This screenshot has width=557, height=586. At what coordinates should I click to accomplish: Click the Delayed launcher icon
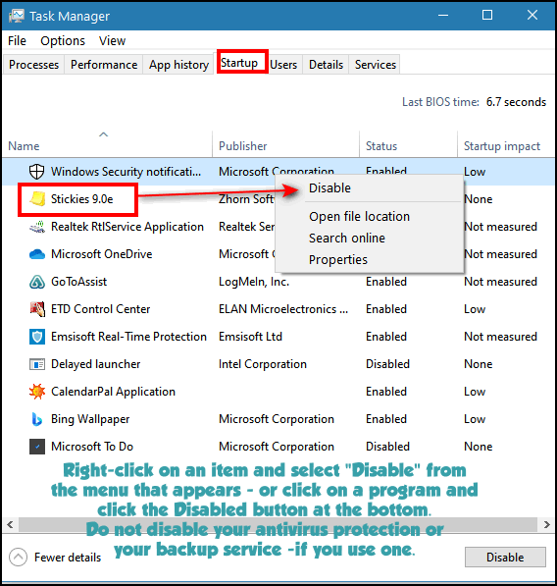37,364
